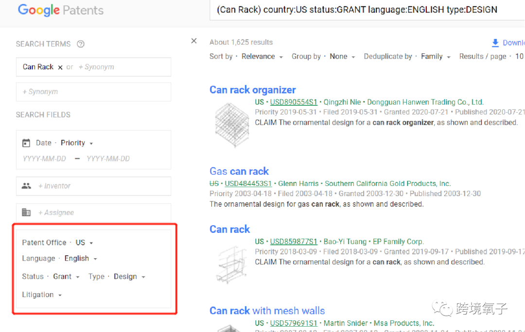The height and width of the screenshot is (332, 525).
Task: Click the Can rack organizer thumbnail
Action: tap(232, 125)
